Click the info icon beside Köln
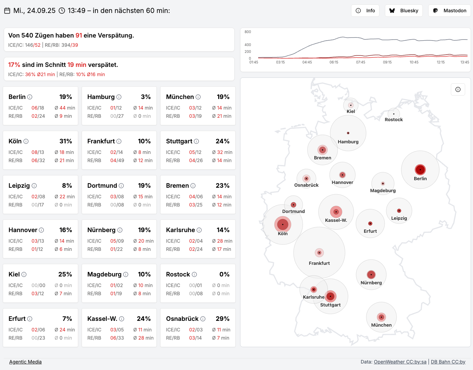 coord(26,141)
